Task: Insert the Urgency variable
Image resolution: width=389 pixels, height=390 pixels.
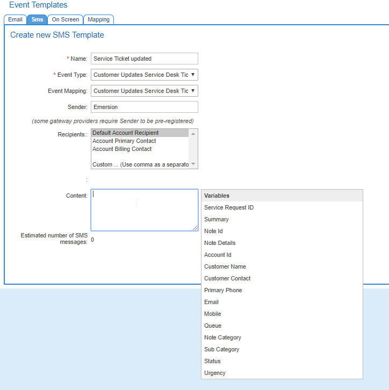Action: coord(215,373)
